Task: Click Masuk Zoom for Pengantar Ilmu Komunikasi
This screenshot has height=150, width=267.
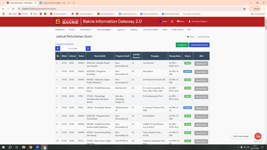Action: click(x=201, y=117)
